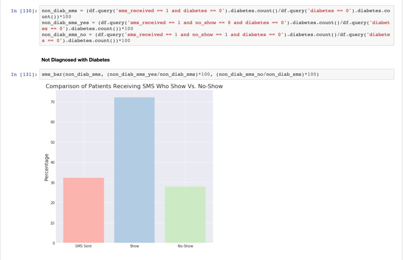Click the tall blue Show bar

tap(134, 170)
